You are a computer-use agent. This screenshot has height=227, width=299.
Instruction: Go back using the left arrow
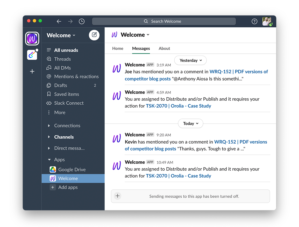[59, 21]
